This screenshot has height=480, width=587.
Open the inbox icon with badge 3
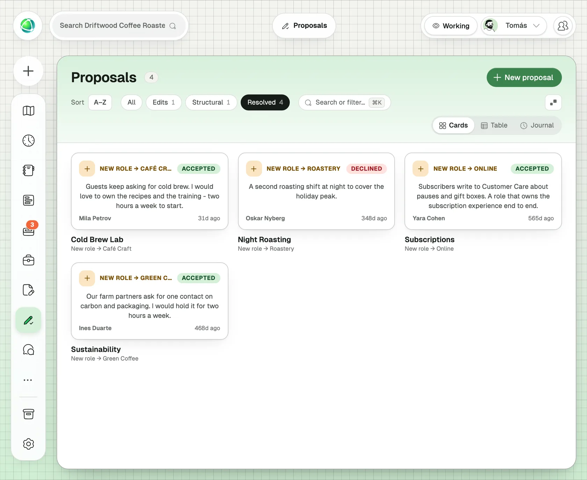(x=28, y=230)
